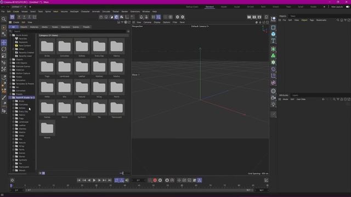351x197 pixels.
Task: Open viewport Display menu
Action: pyautogui.click(x=157, y=22)
